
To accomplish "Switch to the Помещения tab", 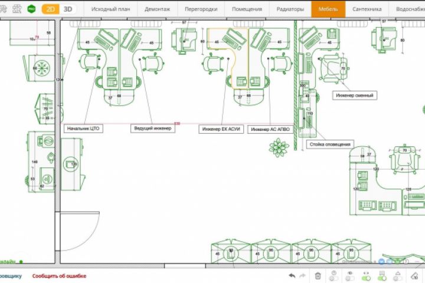I will [247, 9].
